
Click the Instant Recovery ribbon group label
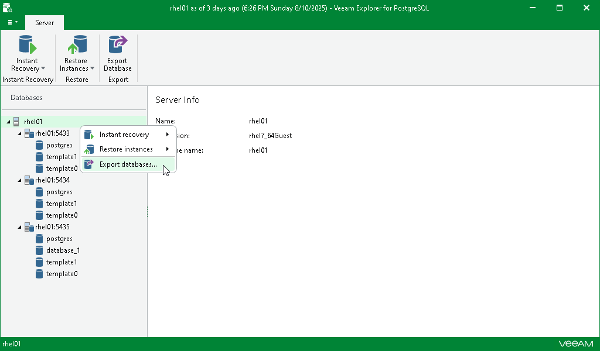28,80
